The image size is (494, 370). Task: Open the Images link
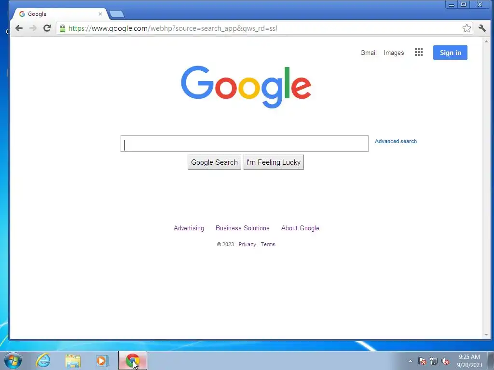point(394,53)
